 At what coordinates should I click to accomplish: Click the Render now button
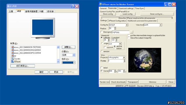[105, 82]
